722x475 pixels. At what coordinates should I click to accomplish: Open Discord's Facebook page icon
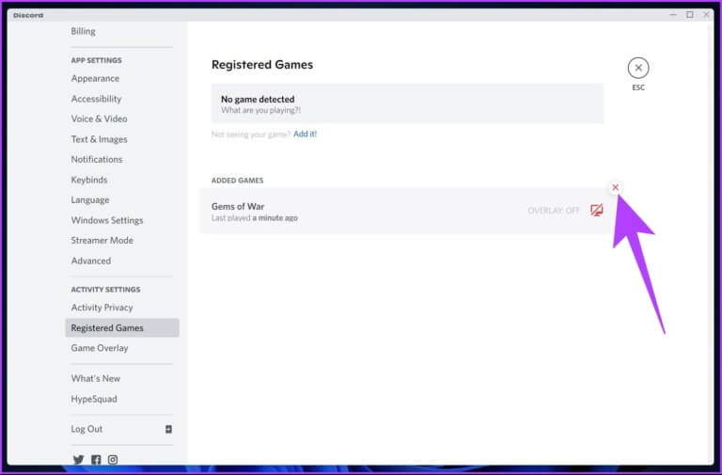[x=96, y=459]
